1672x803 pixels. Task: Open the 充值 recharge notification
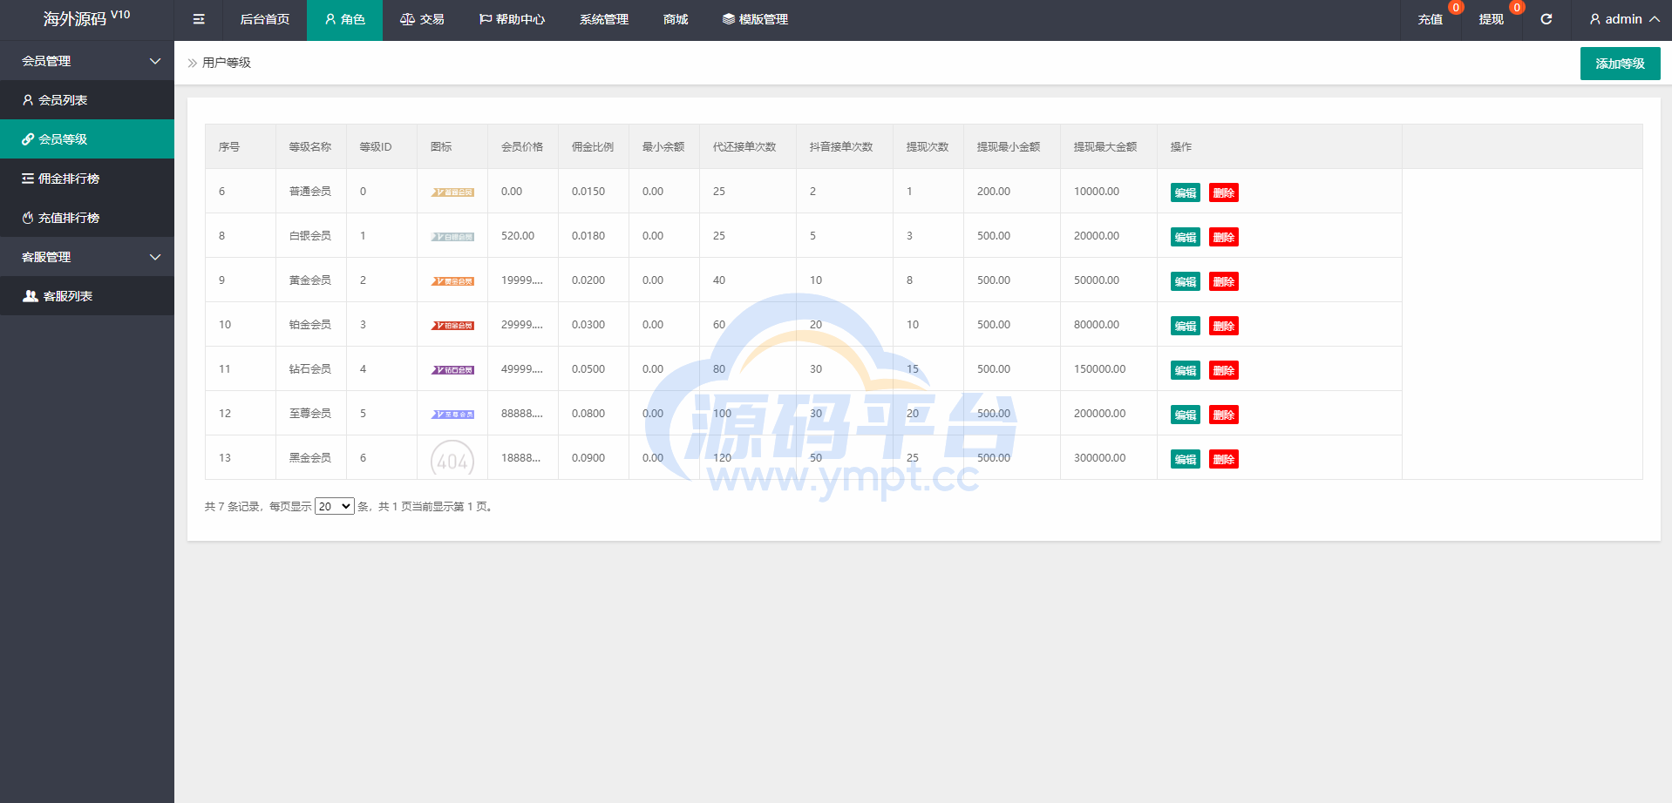1430,19
